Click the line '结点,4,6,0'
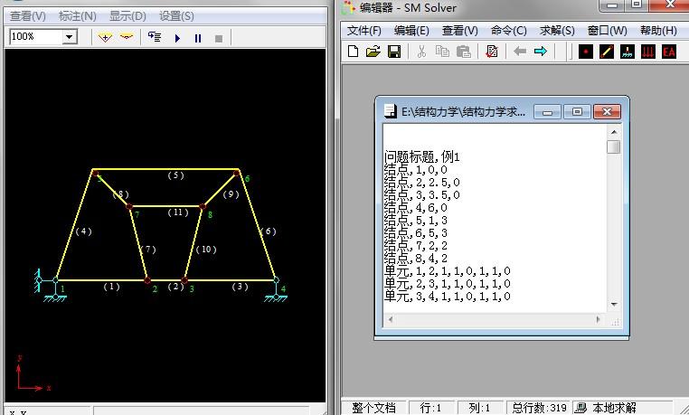The width and height of the screenshot is (689, 415). [416, 208]
